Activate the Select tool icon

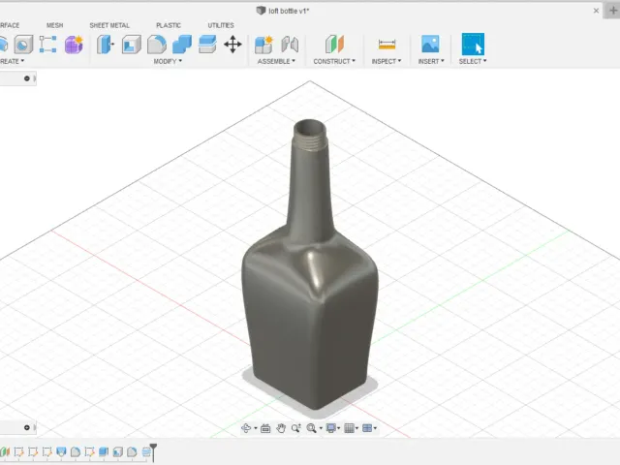(473, 44)
